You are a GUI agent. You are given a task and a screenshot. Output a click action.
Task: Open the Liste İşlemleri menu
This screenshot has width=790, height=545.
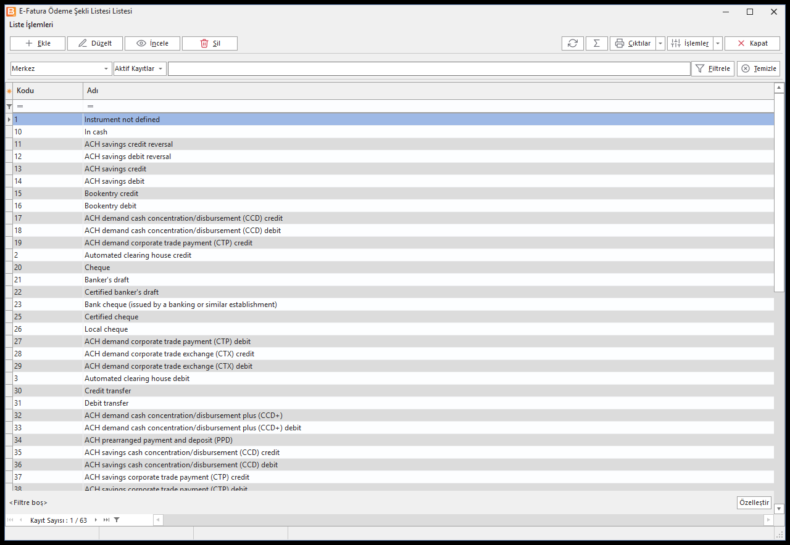(x=31, y=25)
